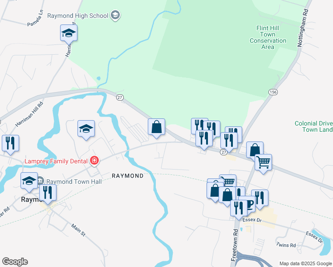This screenshot has width=333, height=267.
Task: Select the Lamprey Family Dental medical pin
Action: coord(94,161)
